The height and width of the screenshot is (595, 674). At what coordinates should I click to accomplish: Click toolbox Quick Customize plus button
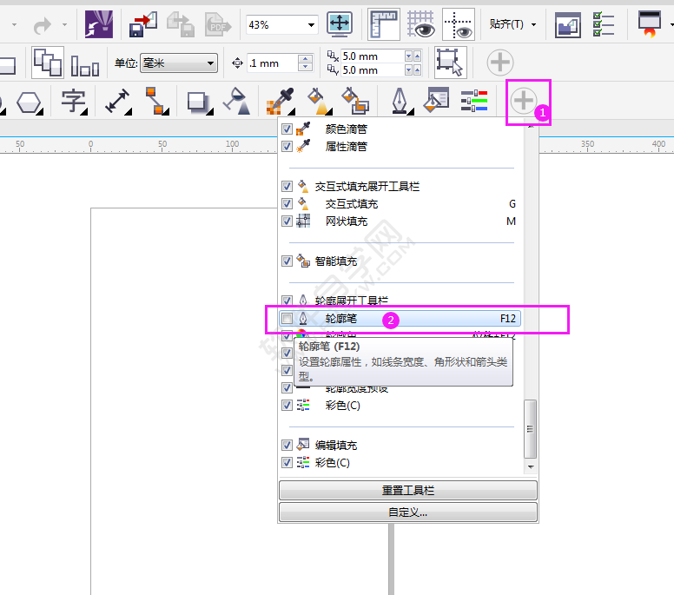tap(524, 101)
